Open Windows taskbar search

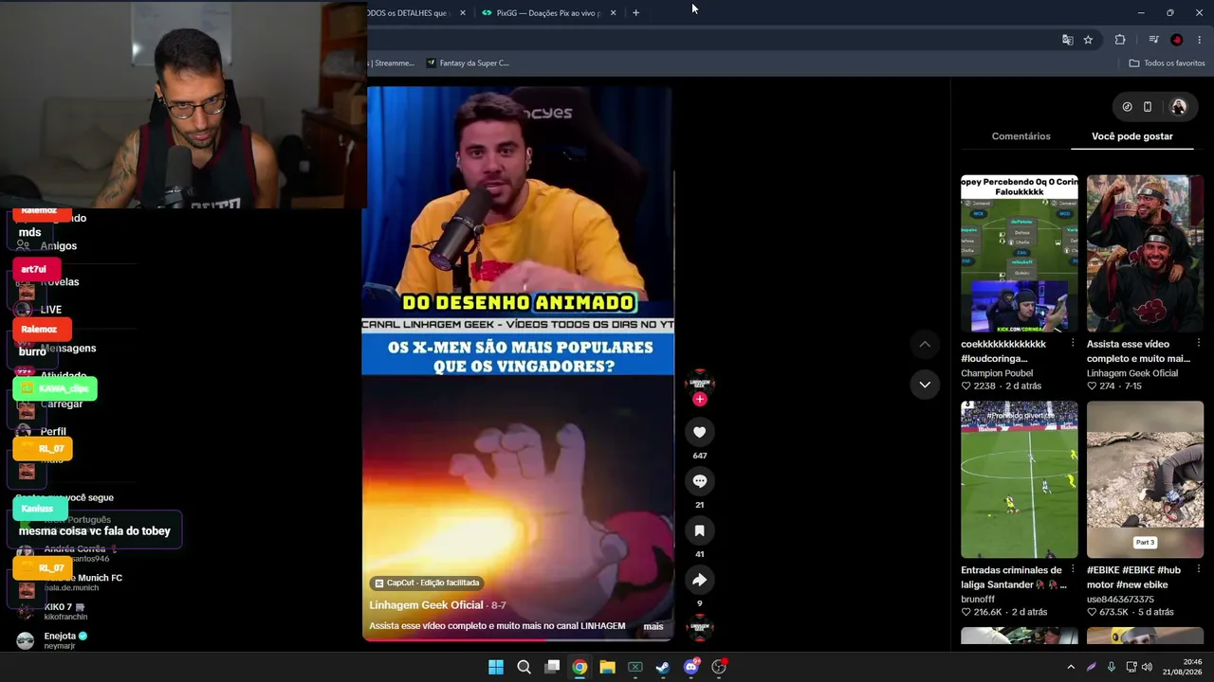[524, 667]
